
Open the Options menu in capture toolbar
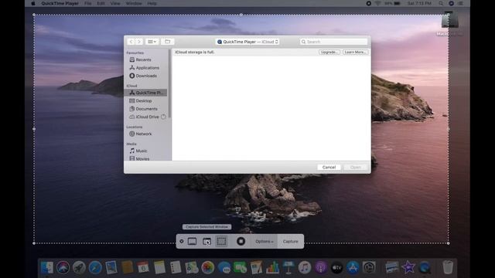[265, 242]
